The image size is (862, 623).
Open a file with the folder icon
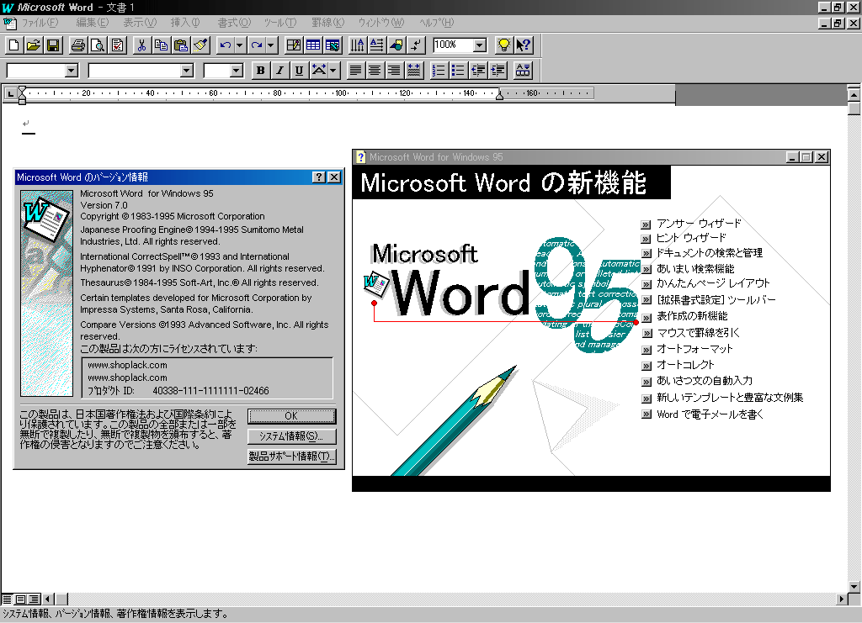tap(34, 45)
